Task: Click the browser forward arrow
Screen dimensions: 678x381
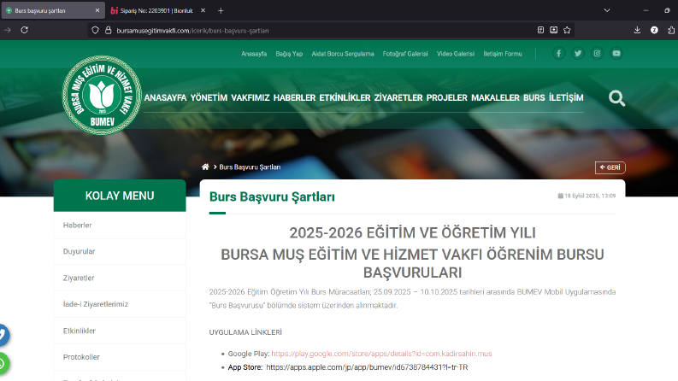Action: (8, 30)
